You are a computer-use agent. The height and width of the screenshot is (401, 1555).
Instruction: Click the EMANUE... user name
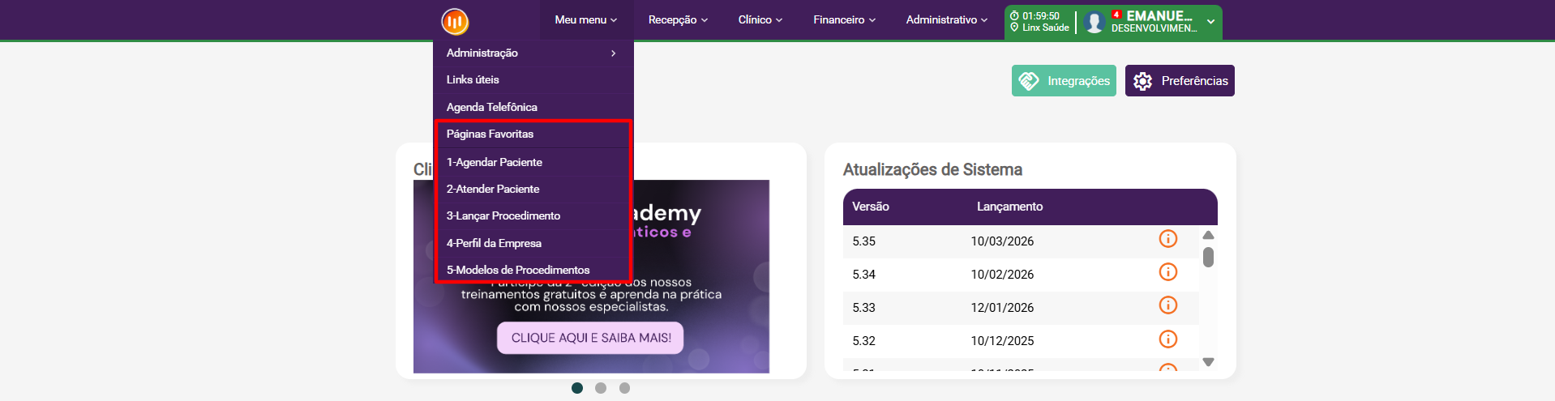(1159, 15)
